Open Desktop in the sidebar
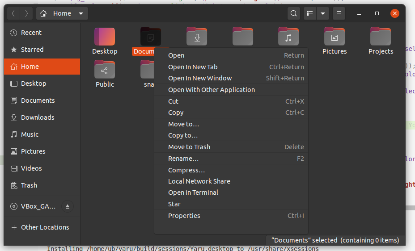The height and width of the screenshot is (251, 415). point(42,84)
